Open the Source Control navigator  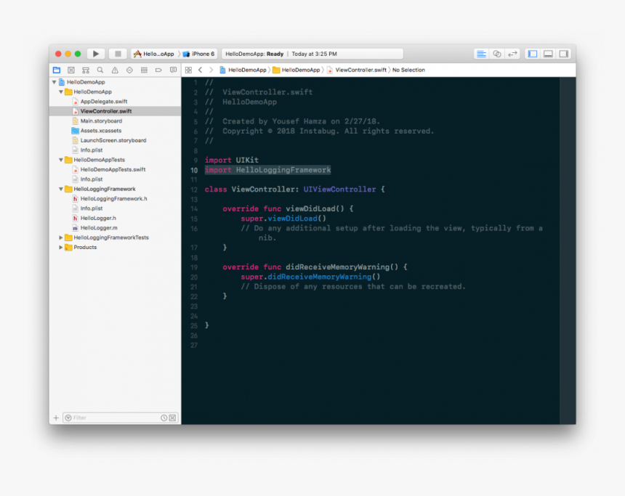[x=71, y=70]
